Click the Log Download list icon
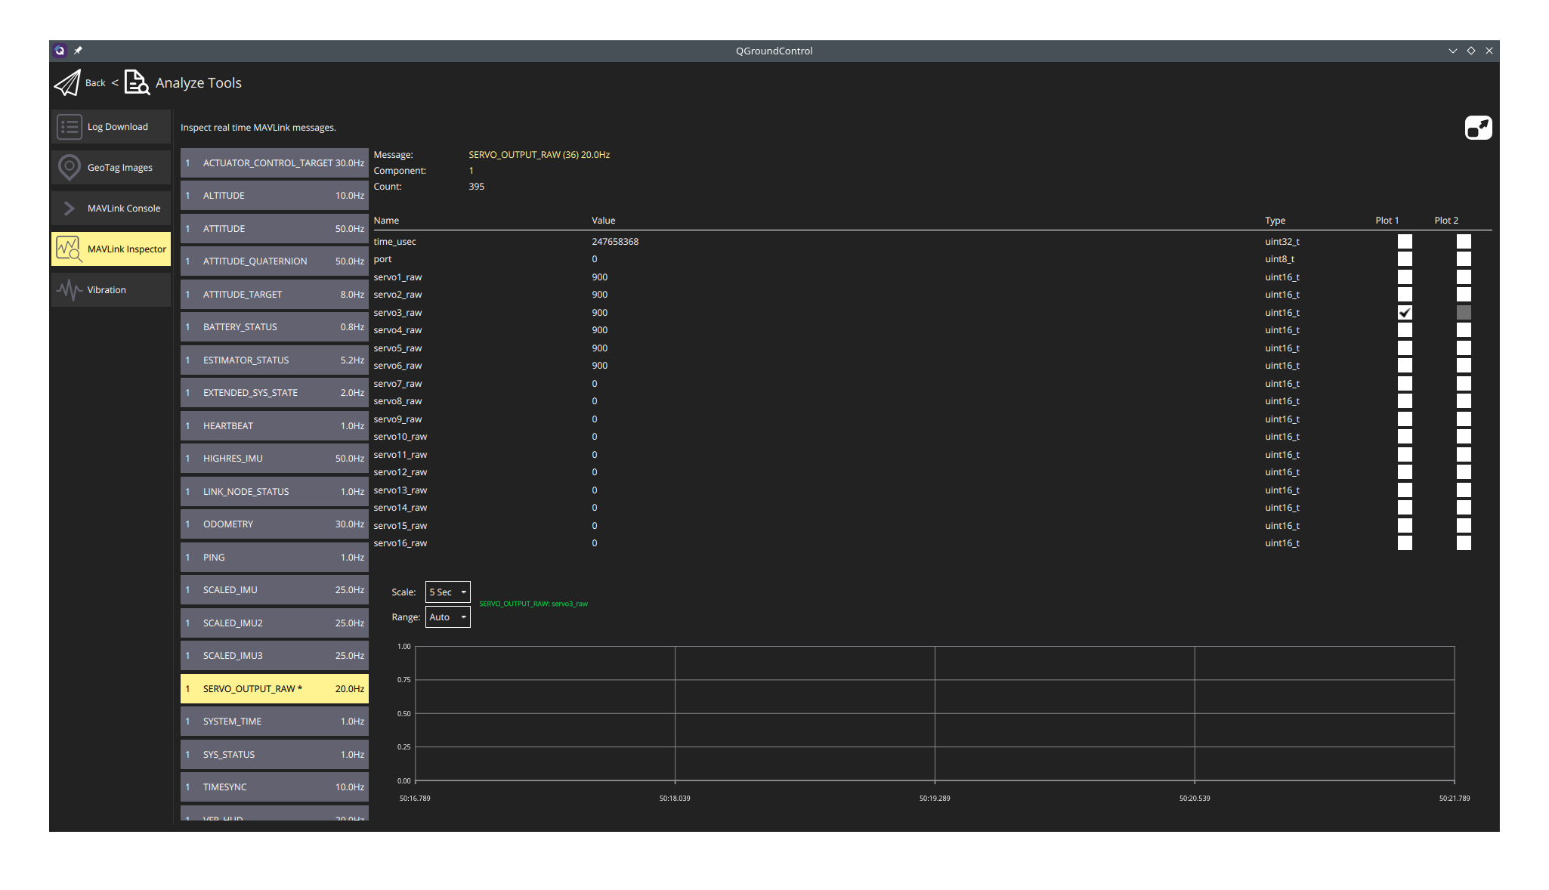The width and height of the screenshot is (1549, 890). click(x=70, y=127)
